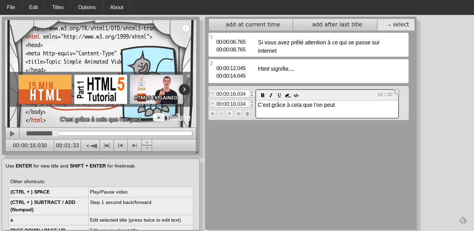The width and height of the screenshot is (474, 231).
Task: Click the current time display 00:00:16.030
Action: (x=30, y=146)
